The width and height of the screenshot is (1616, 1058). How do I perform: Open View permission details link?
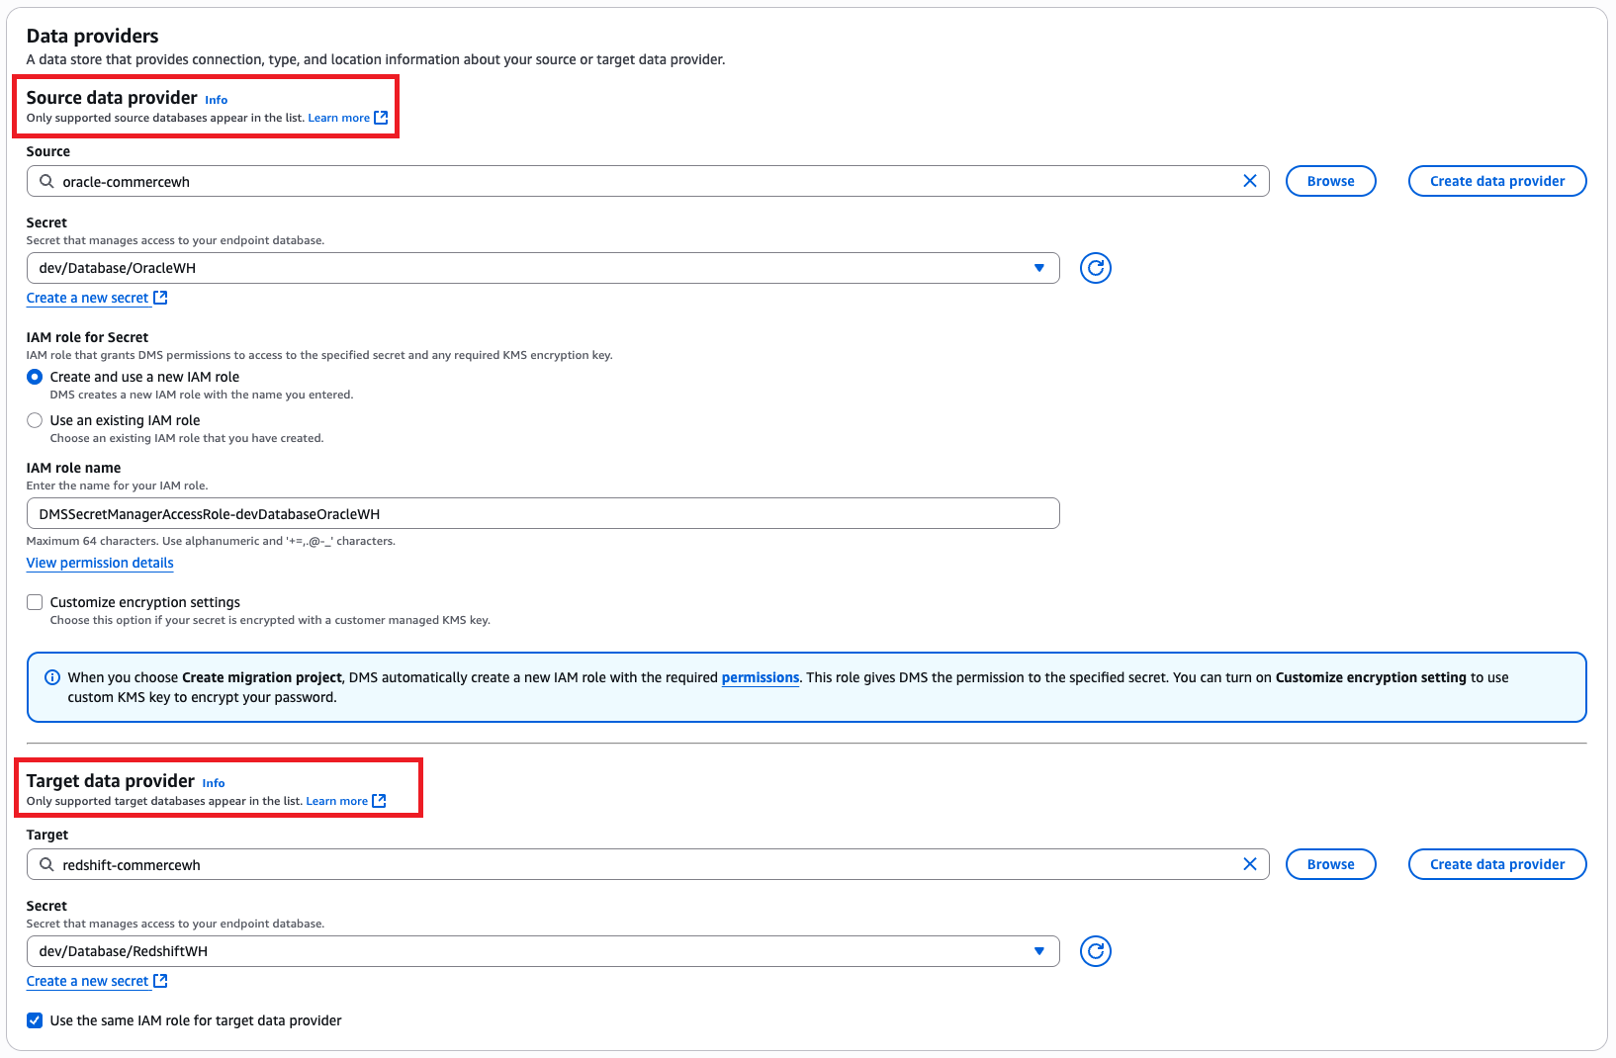(x=100, y=563)
